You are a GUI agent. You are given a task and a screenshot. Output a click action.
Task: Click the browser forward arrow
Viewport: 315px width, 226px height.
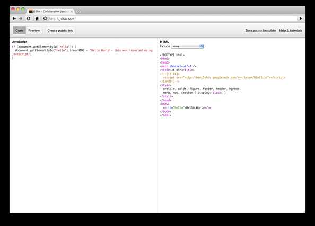click(x=21, y=19)
